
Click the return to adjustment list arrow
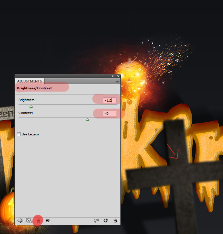[x=20, y=221]
